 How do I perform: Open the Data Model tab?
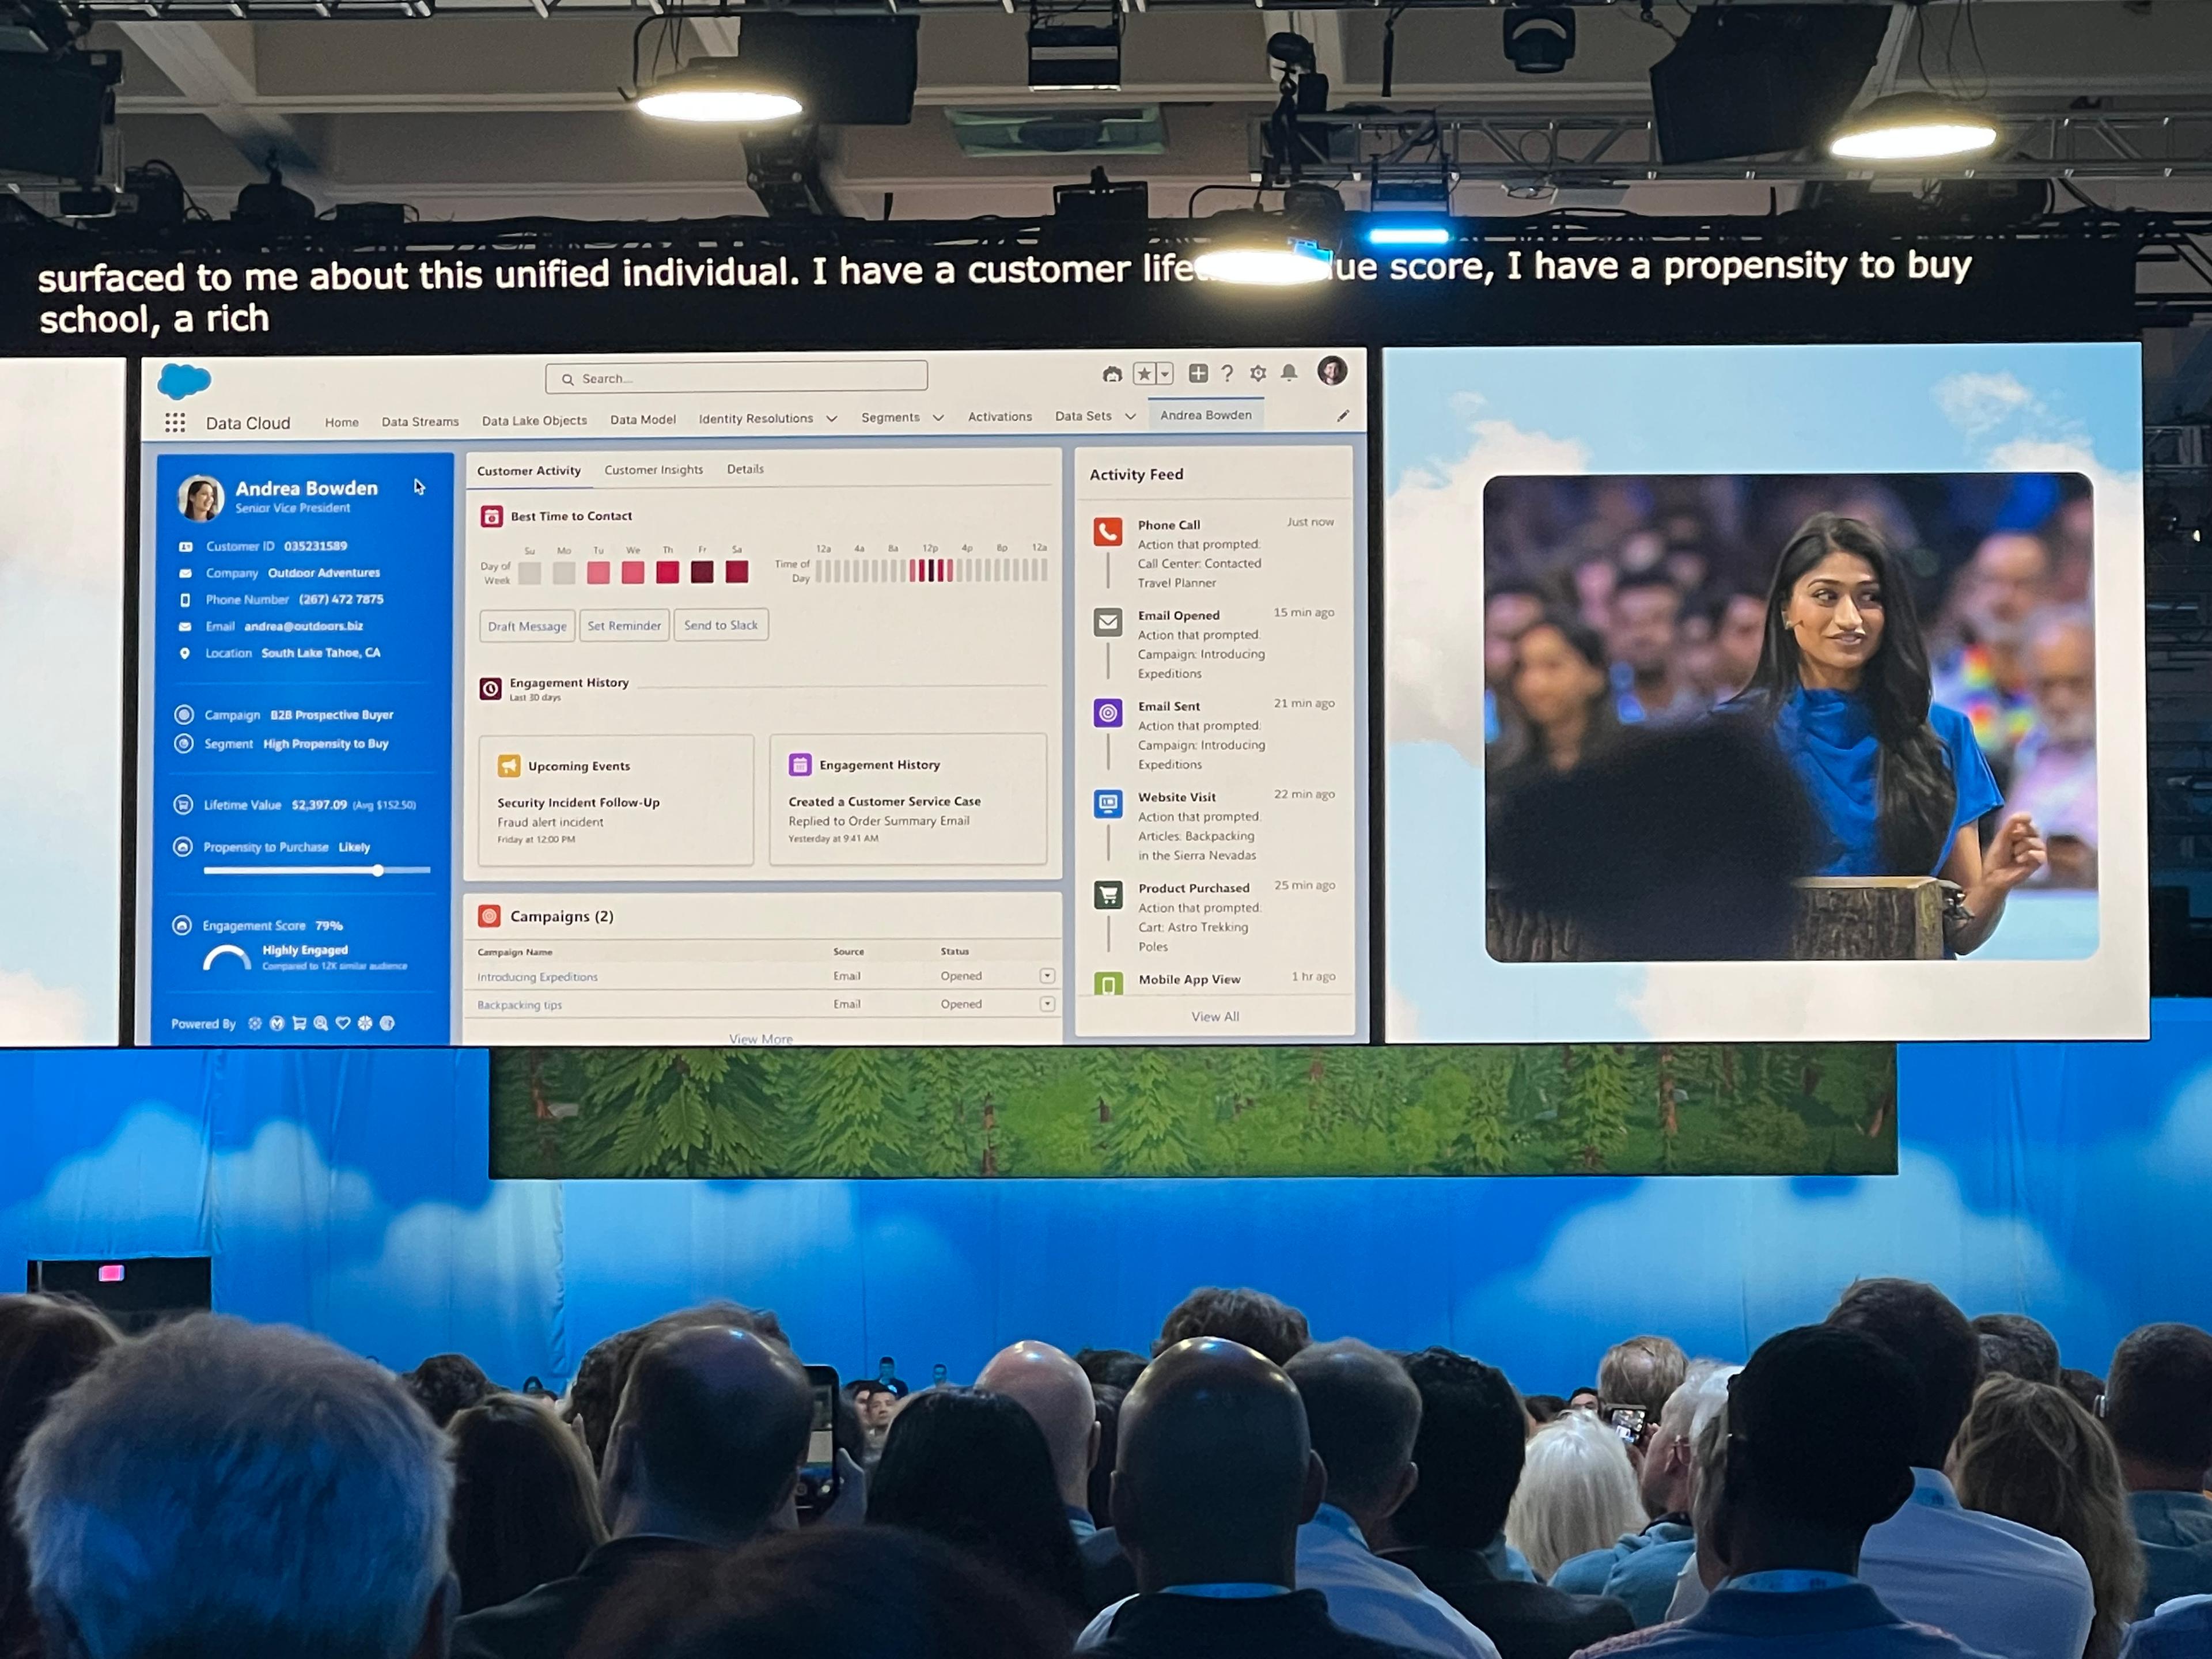click(x=643, y=420)
